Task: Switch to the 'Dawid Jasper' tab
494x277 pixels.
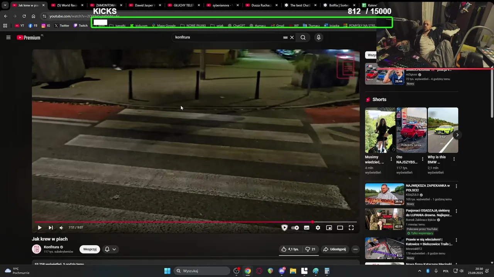Action: point(145,5)
